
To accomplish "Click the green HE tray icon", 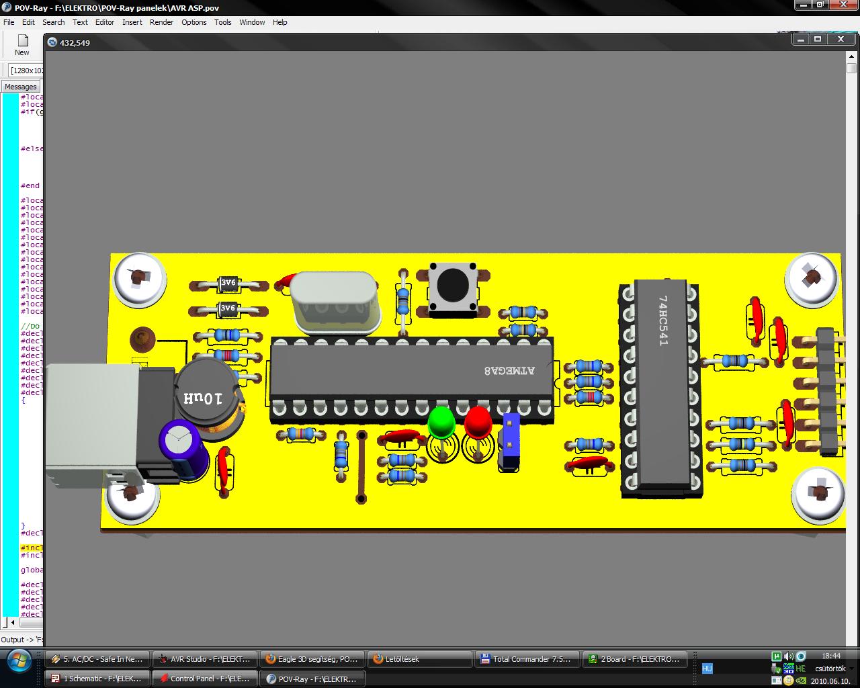I will coord(801,669).
